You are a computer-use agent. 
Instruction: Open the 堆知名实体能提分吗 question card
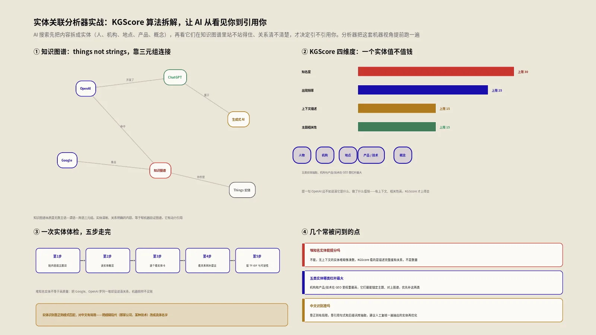pyautogui.click(x=432, y=255)
